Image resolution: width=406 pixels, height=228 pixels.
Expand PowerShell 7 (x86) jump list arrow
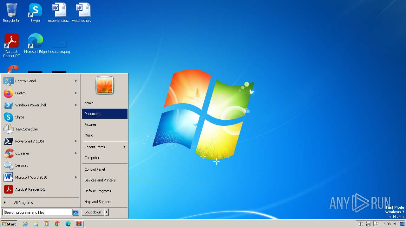76,141
